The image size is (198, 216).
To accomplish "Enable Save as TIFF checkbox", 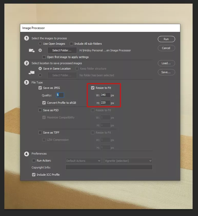I will tap(40, 133).
